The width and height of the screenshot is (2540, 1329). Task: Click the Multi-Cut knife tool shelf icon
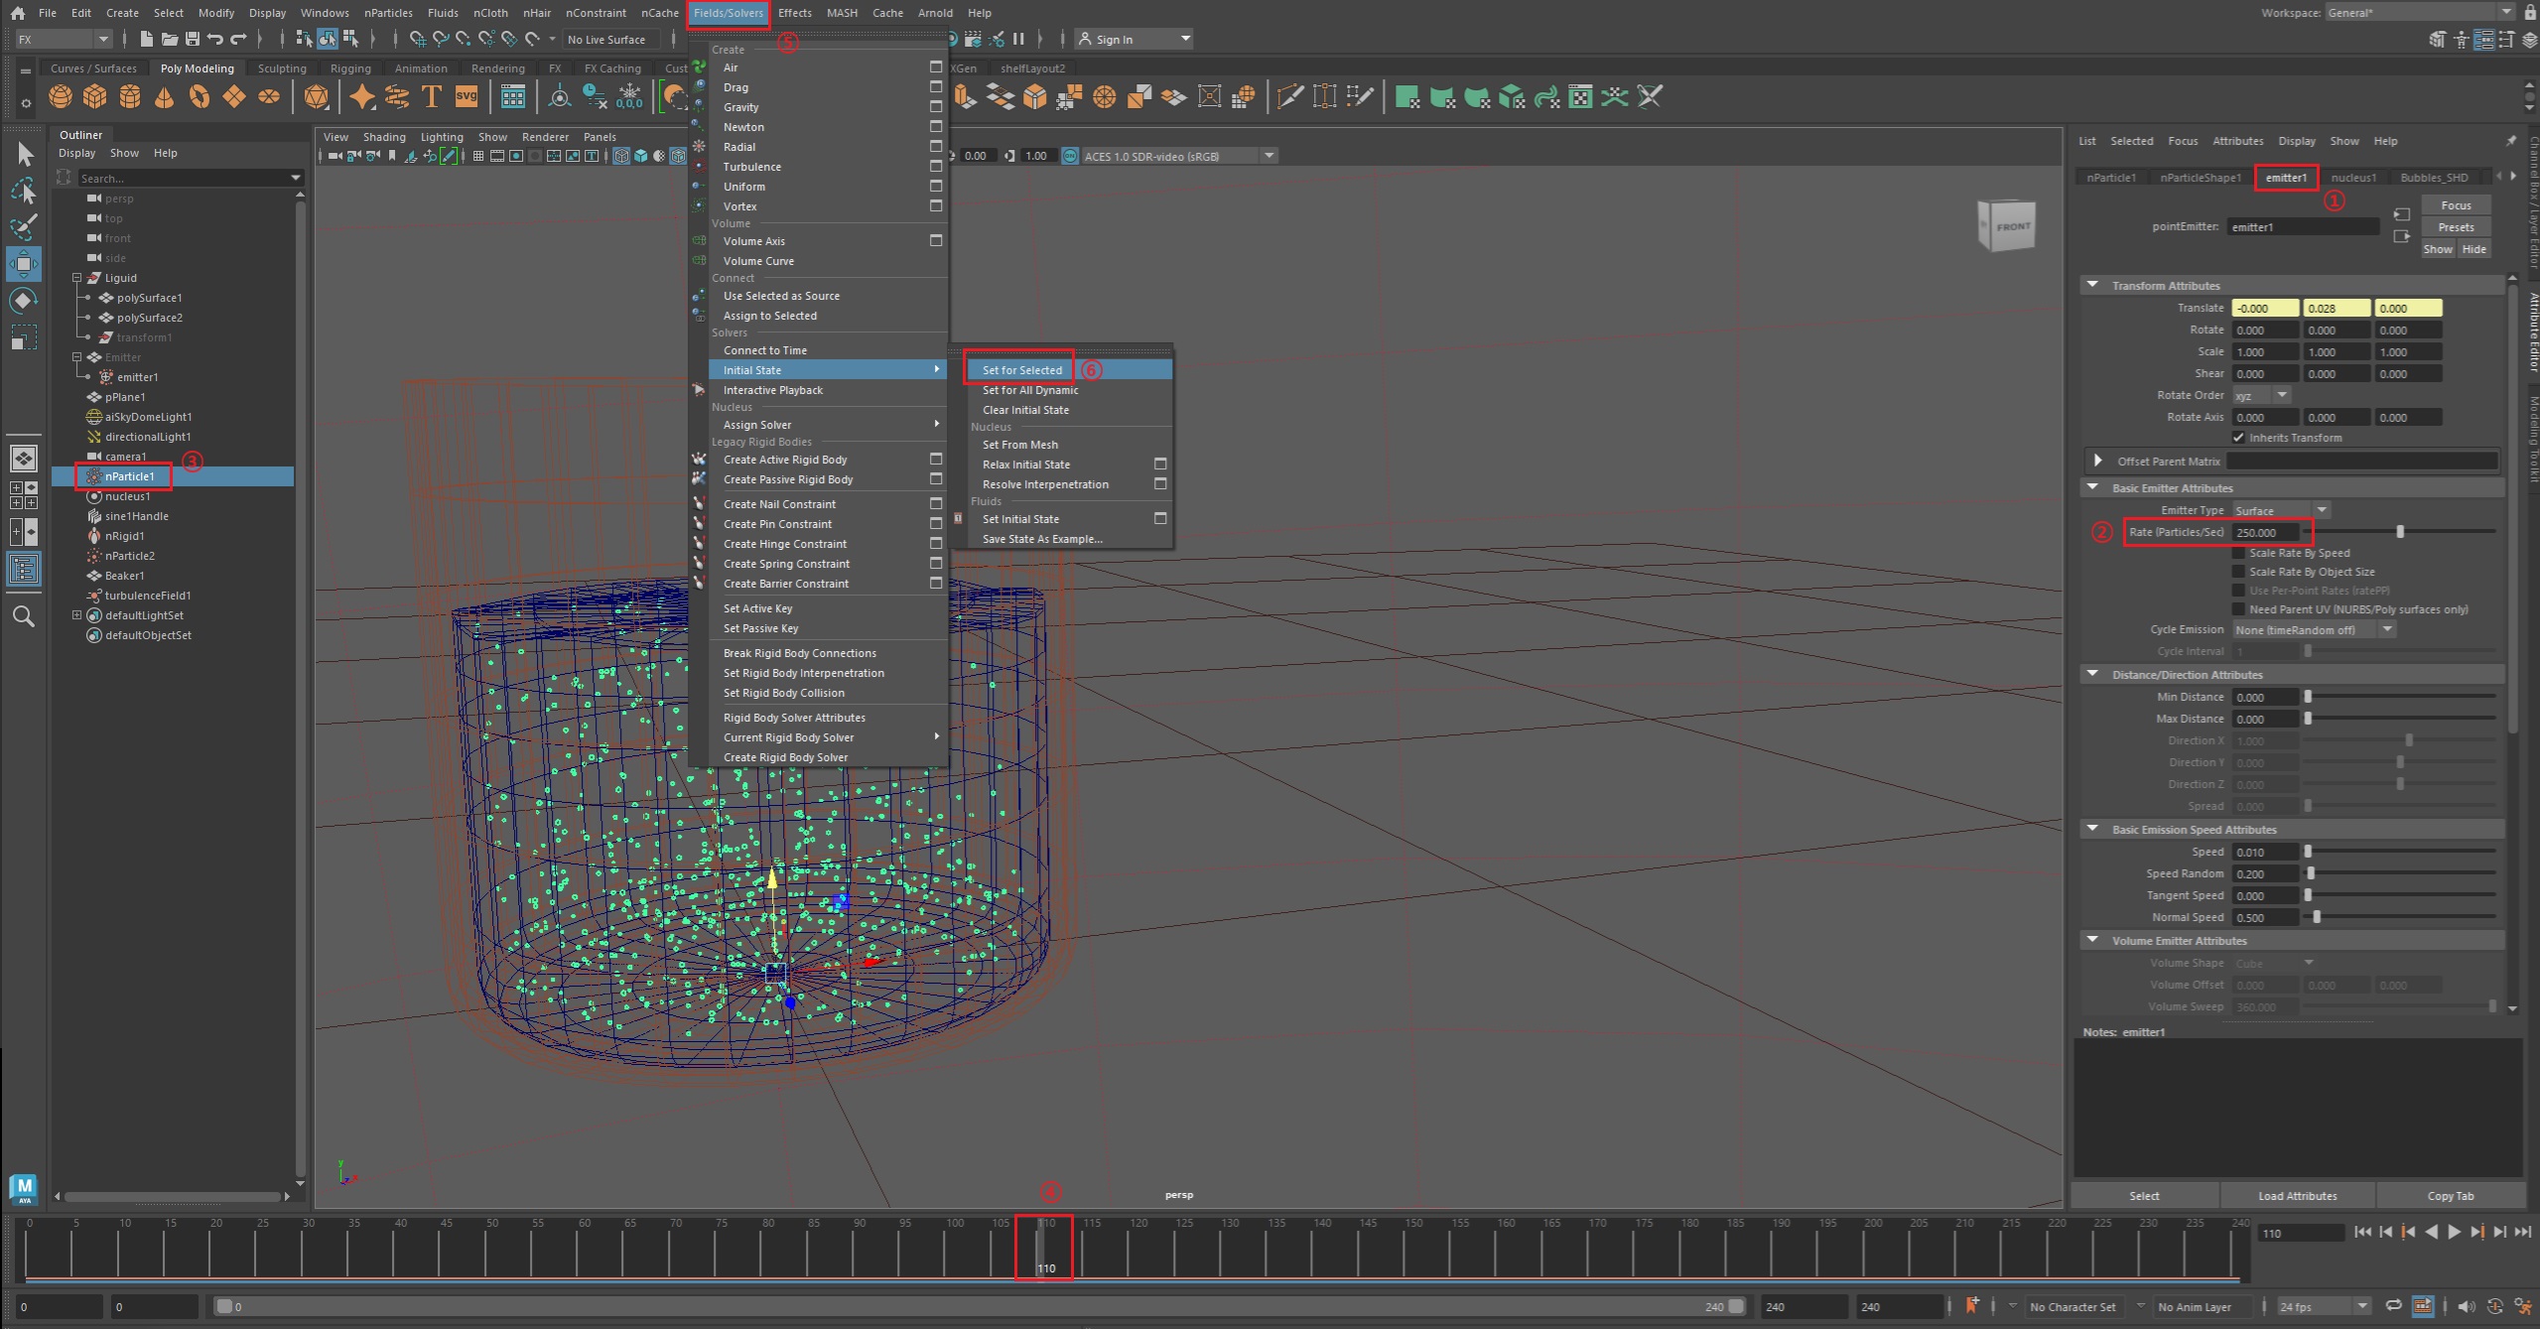pyautogui.click(x=1289, y=96)
